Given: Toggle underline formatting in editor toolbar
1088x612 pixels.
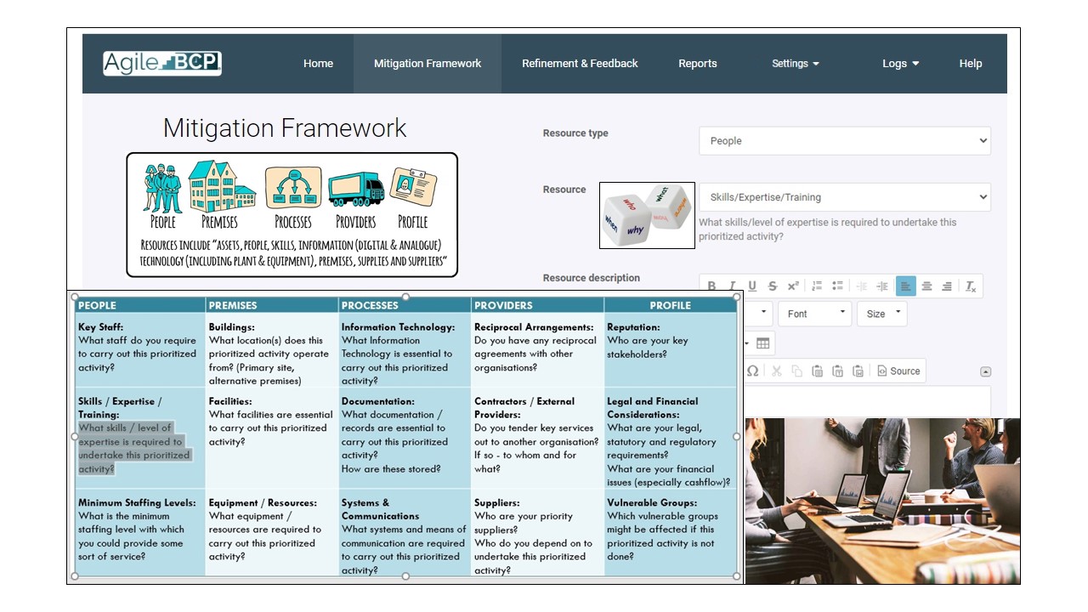Looking at the screenshot, I should (752, 286).
